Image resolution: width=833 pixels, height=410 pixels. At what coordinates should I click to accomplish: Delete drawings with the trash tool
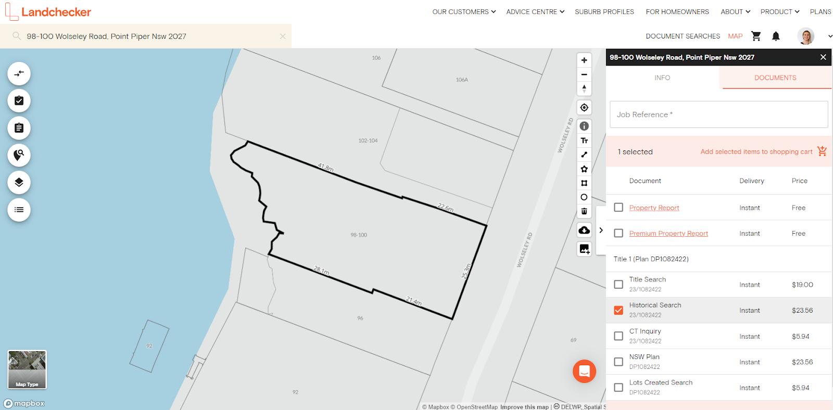click(584, 211)
